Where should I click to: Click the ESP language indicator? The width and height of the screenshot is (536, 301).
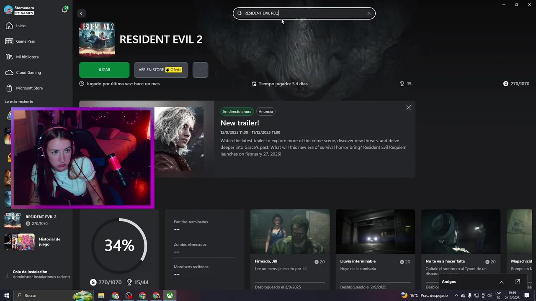(x=498, y=293)
